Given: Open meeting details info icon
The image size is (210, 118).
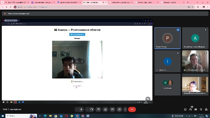Looking at the screenshot, I should click(x=185, y=109).
